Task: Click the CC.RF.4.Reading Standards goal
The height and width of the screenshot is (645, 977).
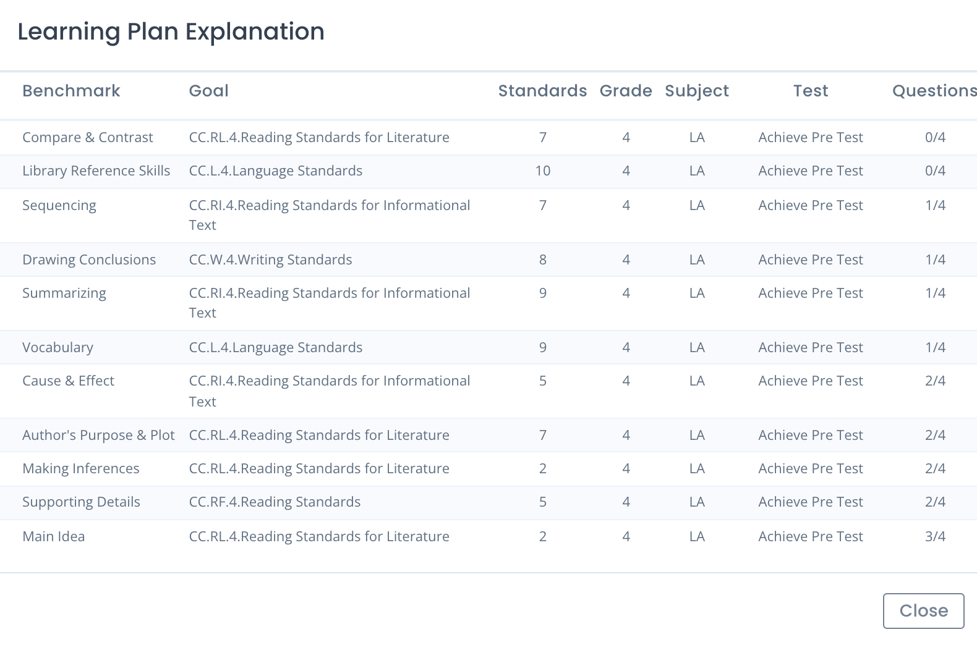Action: 275,502
